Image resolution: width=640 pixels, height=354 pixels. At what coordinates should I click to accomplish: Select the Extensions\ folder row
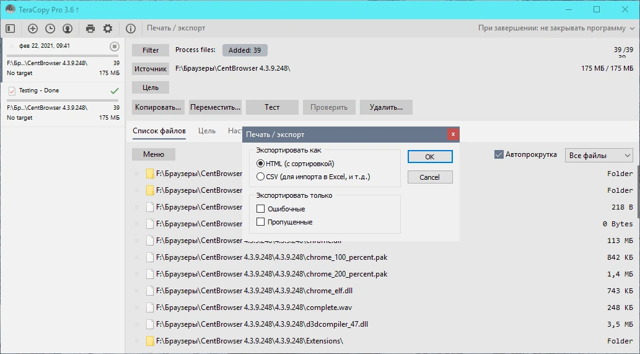(x=384, y=341)
